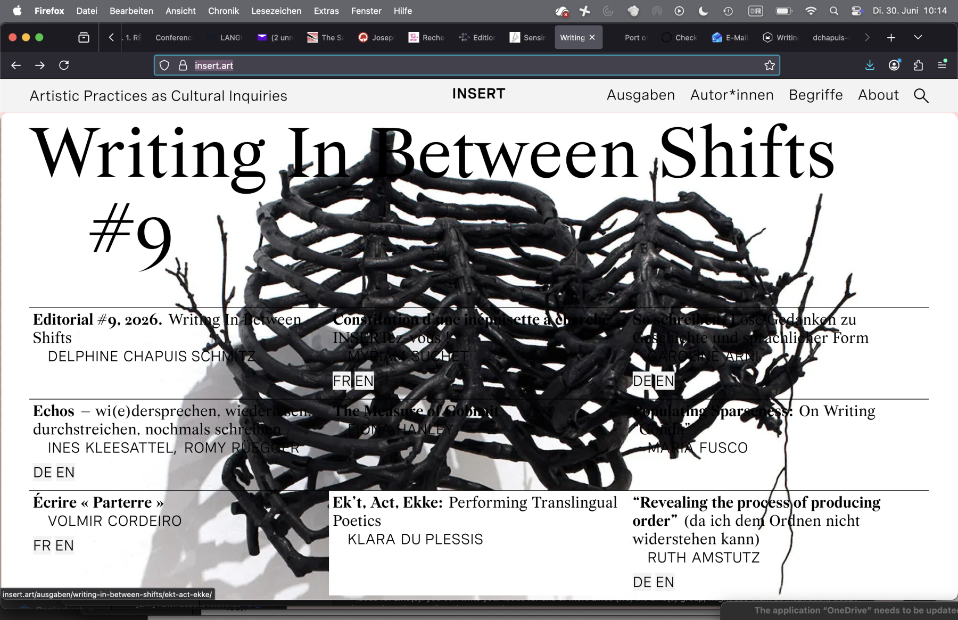Open the Datei menu

(x=87, y=11)
